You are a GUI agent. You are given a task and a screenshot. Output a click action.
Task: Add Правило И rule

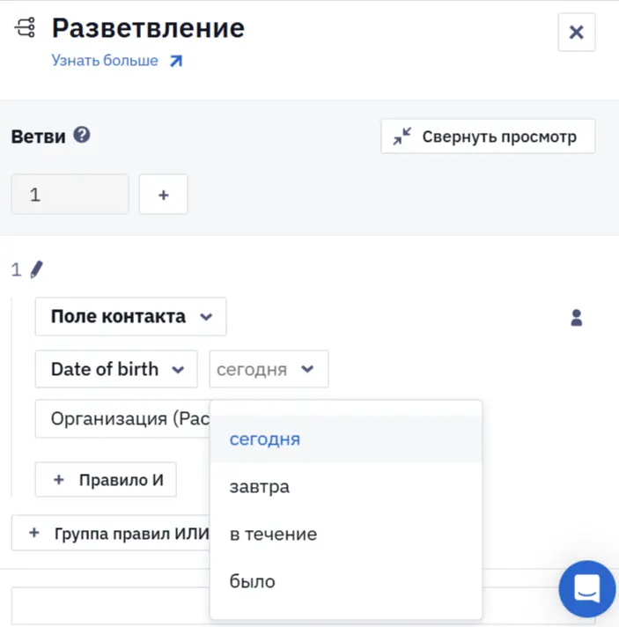[x=106, y=480]
